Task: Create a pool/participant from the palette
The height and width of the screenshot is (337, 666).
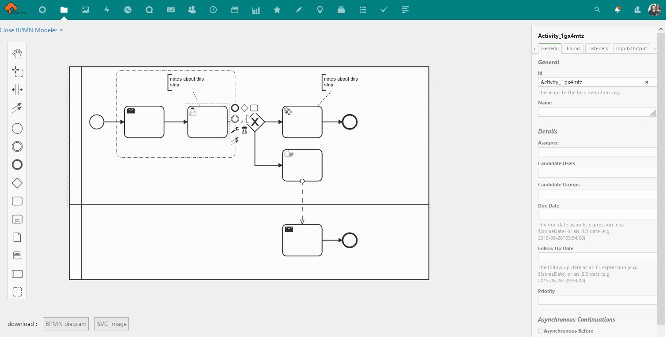Action: click(17, 274)
